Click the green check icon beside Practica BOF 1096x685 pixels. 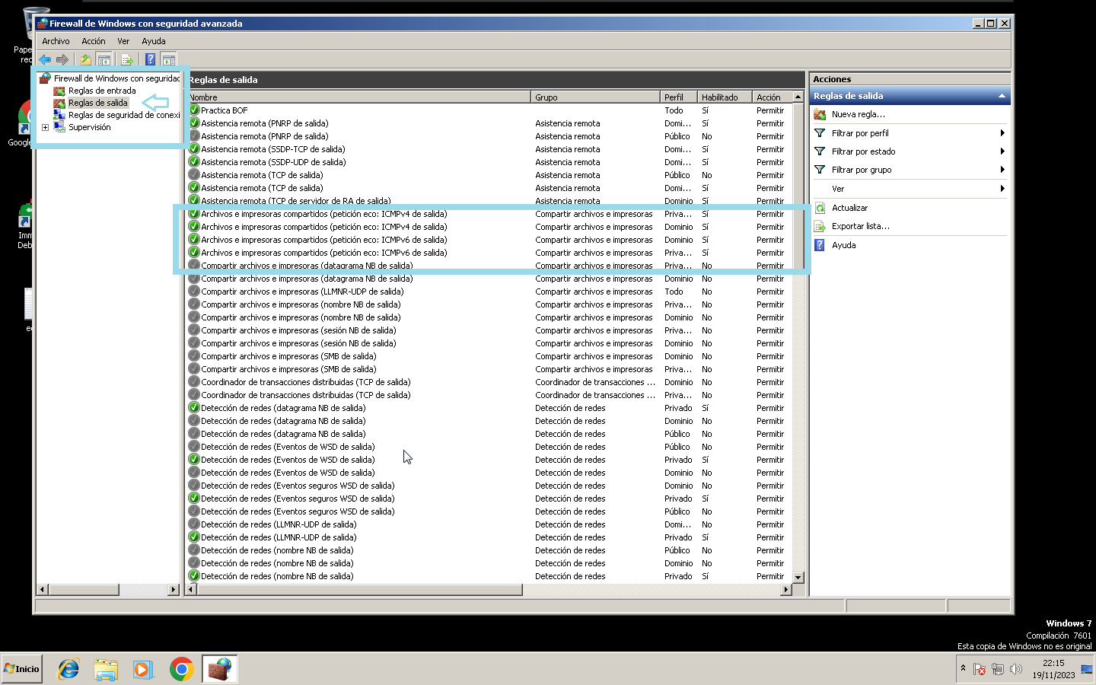(x=194, y=110)
